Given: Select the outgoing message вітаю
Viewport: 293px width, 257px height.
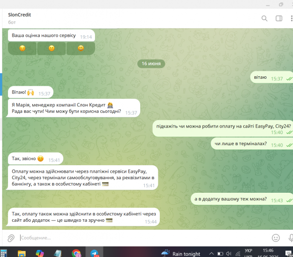Looking at the screenshot, I should 271,77.
